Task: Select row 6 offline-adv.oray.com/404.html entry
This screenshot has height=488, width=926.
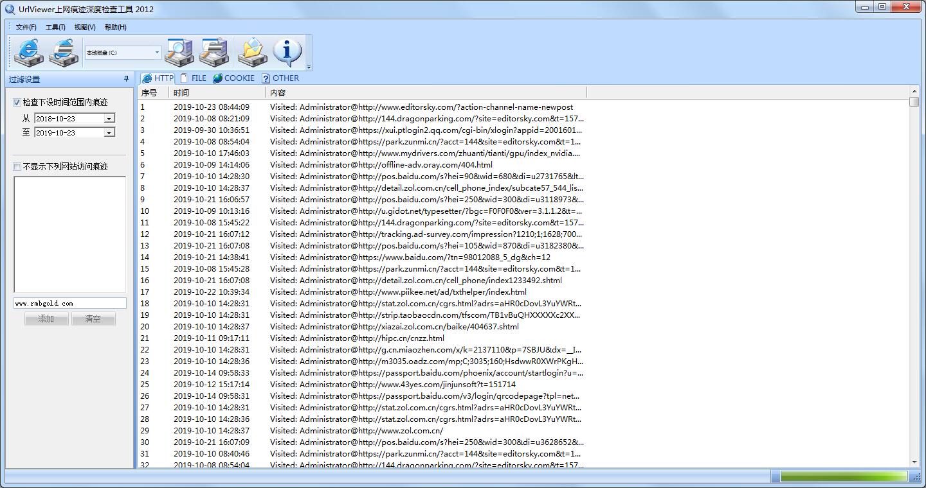Action: pos(361,165)
